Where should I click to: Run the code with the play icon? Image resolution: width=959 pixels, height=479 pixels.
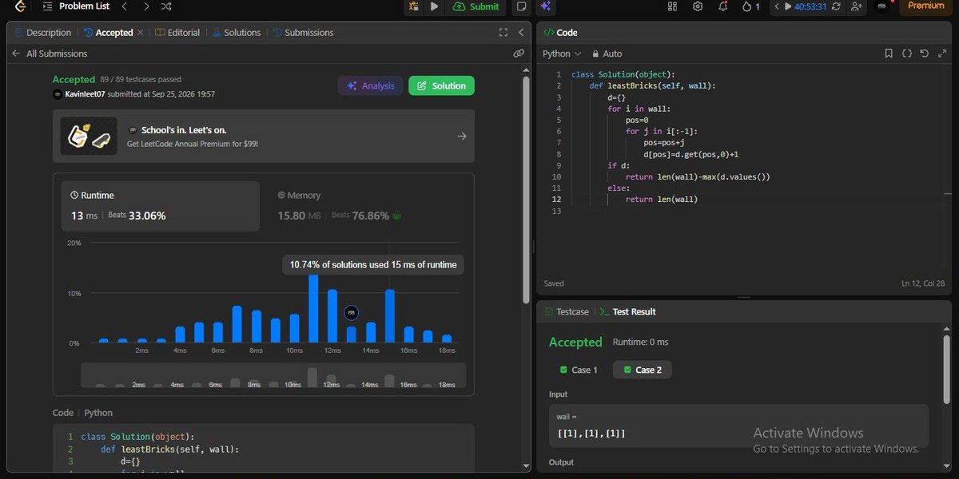(x=434, y=6)
